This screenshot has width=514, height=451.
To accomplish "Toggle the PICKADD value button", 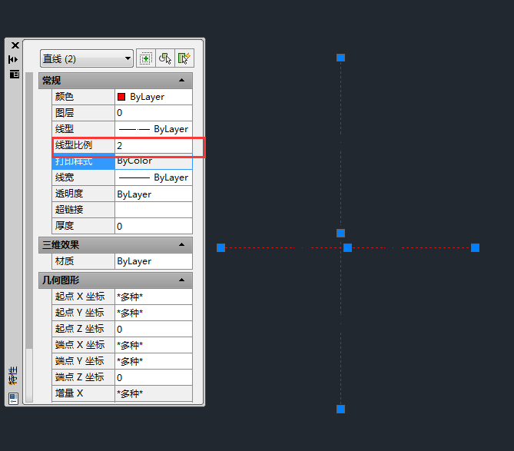I will click(x=144, y=58).
